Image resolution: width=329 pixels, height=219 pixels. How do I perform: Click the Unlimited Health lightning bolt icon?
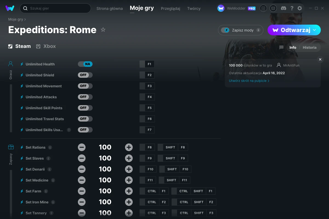click(22, 64)
